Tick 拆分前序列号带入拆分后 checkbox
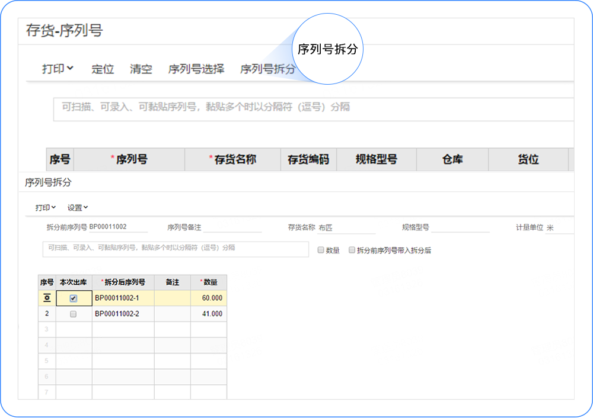Viewport: 593px width, 418px height. point(352,250)
